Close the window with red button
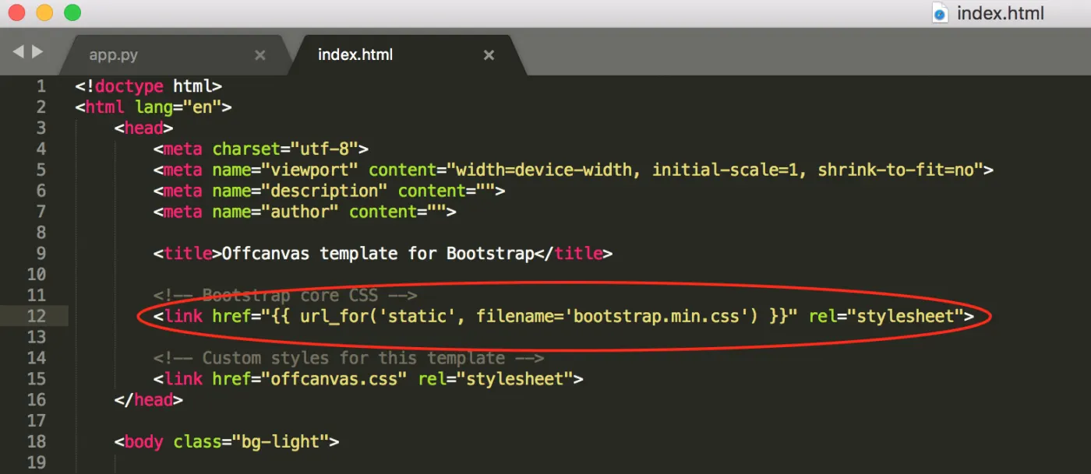 pos(16,12)
